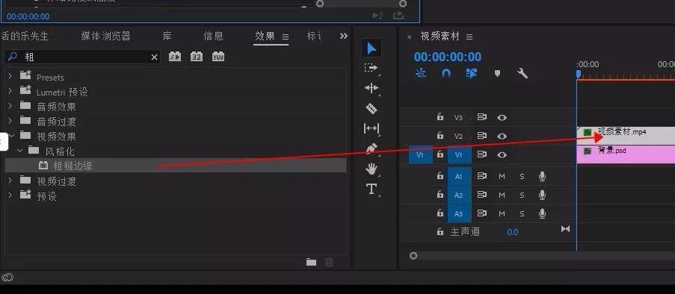The width and height of the screenshot is (675, 294).
Task: Mute the A1 audio track
Action: [502, 176]
